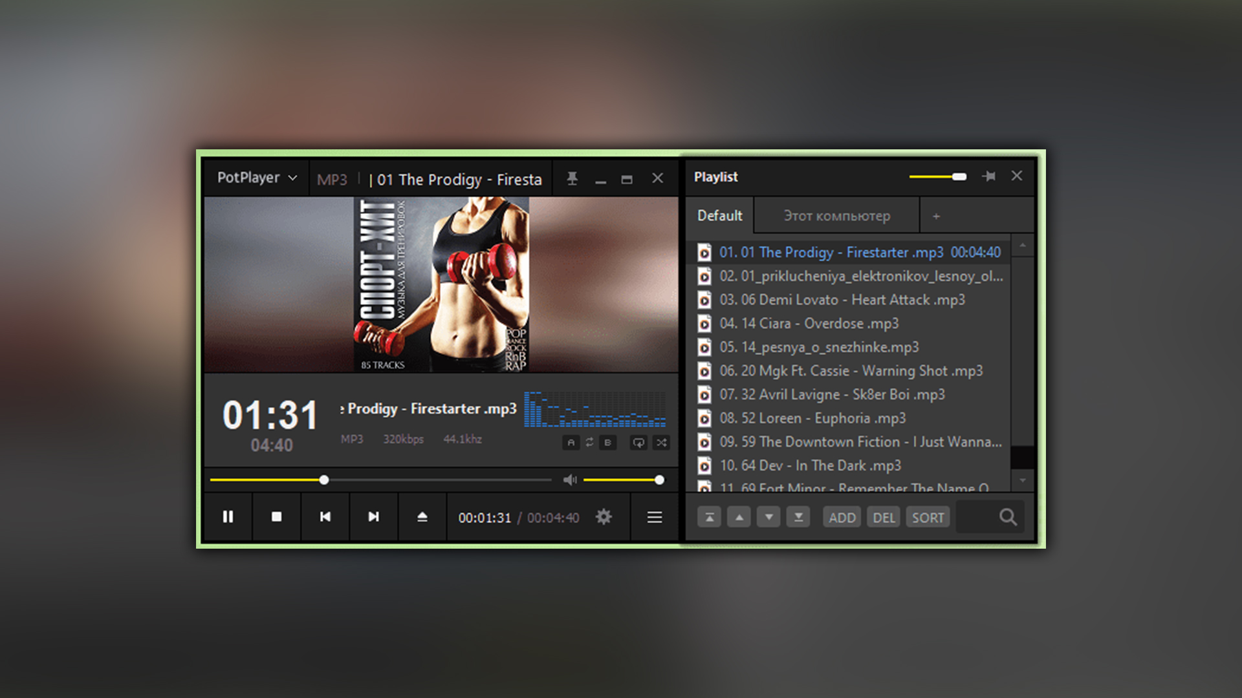The height and width of the screenshot is (698, 1242).
Task: Move the selected item to top of playlist
Action: tap(709, 517)
